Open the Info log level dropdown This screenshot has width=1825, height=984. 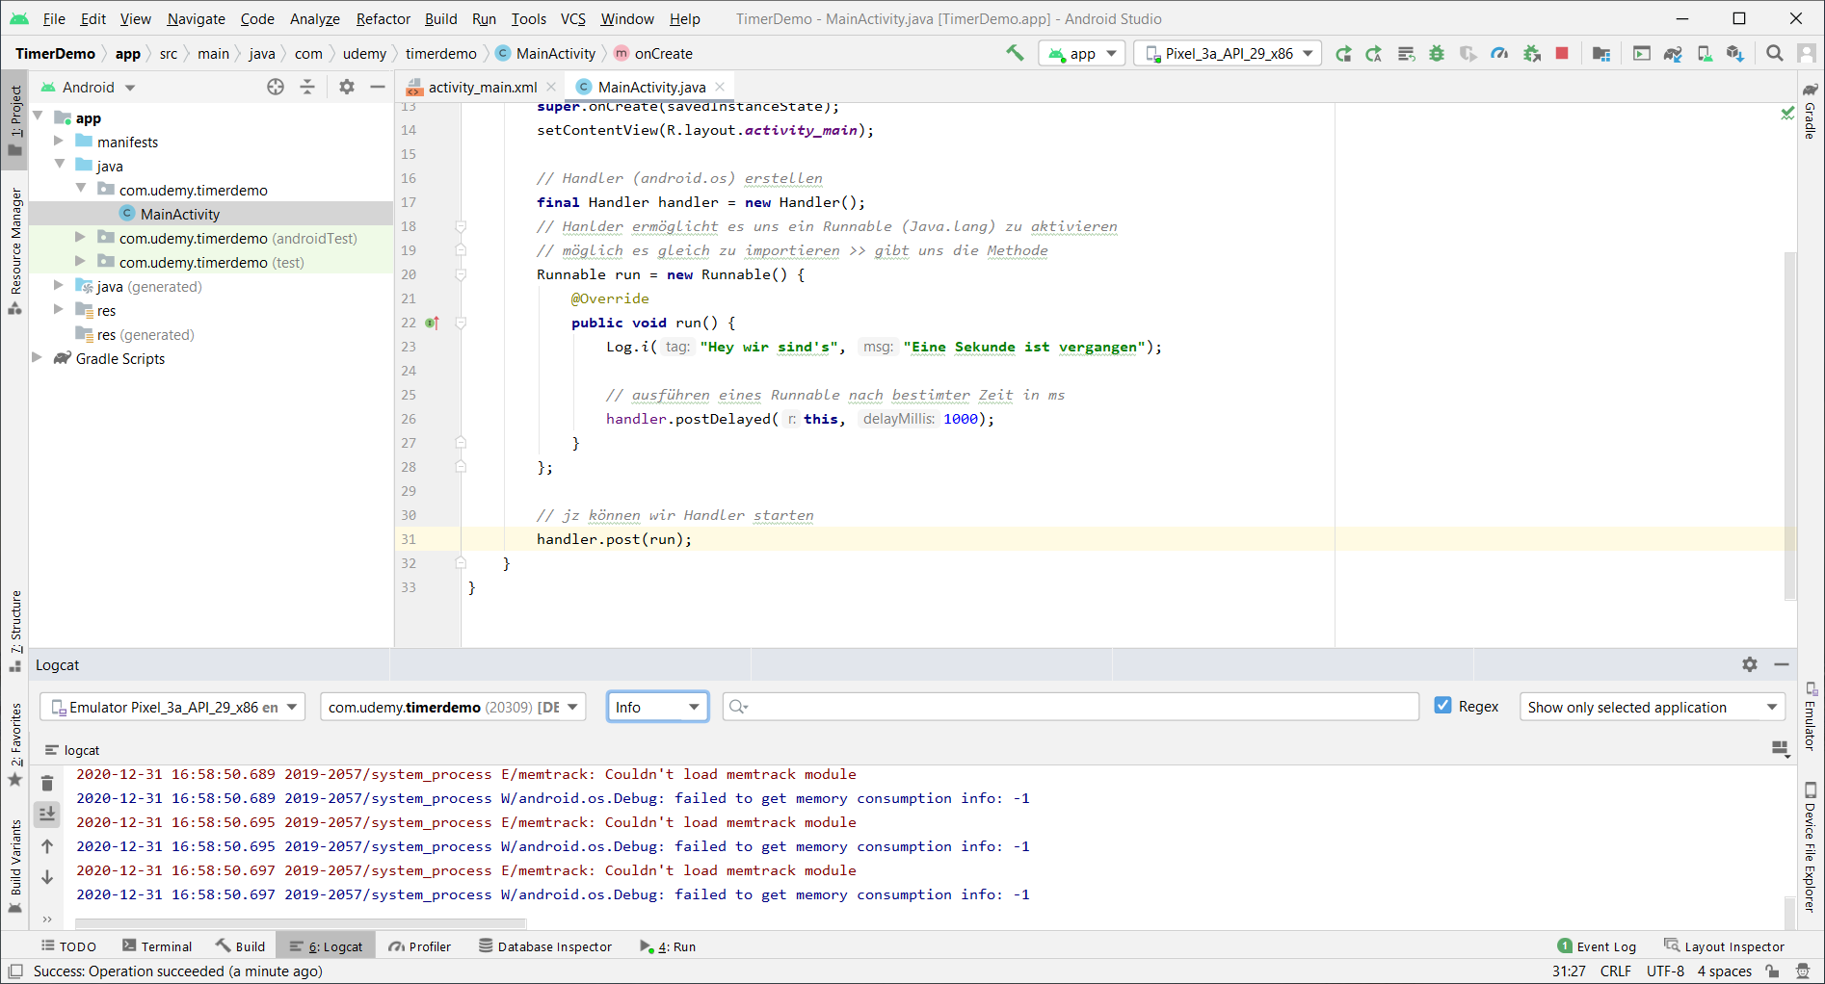[657, 707]
